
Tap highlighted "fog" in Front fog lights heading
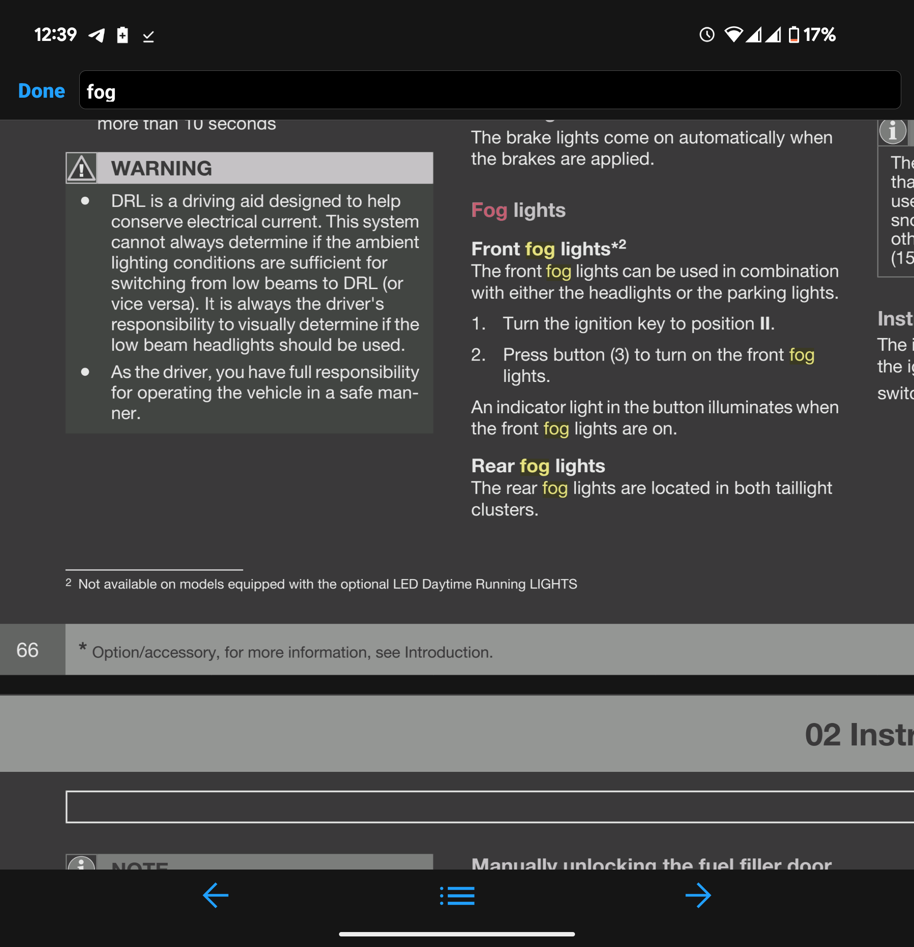[x=539, y=250]
